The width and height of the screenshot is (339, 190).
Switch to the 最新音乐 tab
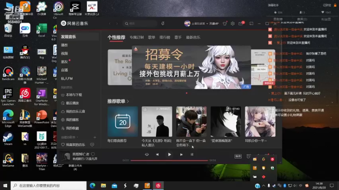(193, 37)
